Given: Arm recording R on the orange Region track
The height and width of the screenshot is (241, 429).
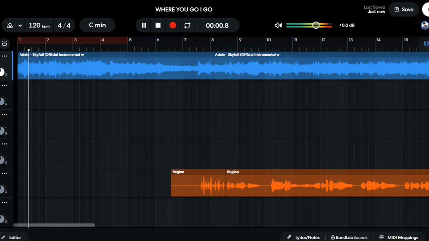Looking at the screenshot, I should tap(6, 192).
